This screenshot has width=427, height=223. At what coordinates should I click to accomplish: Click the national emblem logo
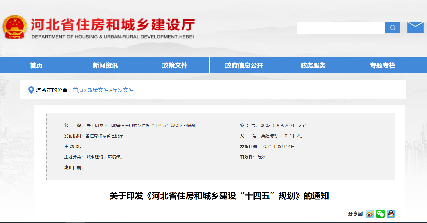15,27
